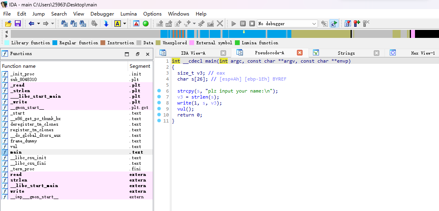Click the grayed C source-level icon
This screenshot has height=211, width=439.
[x=325, y=24]
